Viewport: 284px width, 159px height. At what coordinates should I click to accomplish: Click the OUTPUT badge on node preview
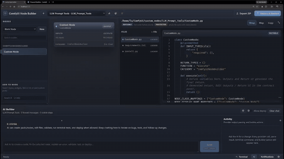tap(107, 26)
